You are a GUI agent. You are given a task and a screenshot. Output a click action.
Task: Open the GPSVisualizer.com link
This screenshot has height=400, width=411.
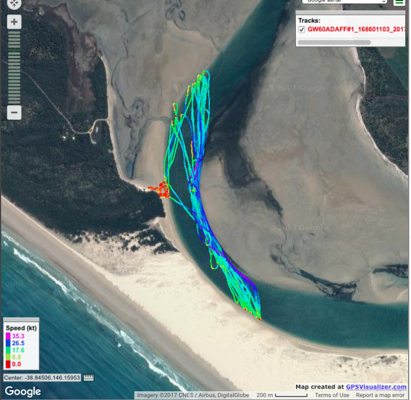click(376, 387)
